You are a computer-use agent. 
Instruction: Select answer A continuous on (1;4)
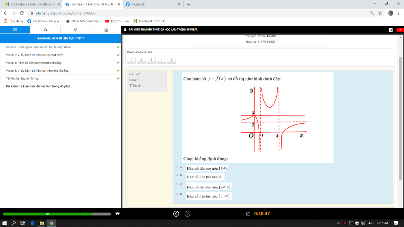[177, 167]
